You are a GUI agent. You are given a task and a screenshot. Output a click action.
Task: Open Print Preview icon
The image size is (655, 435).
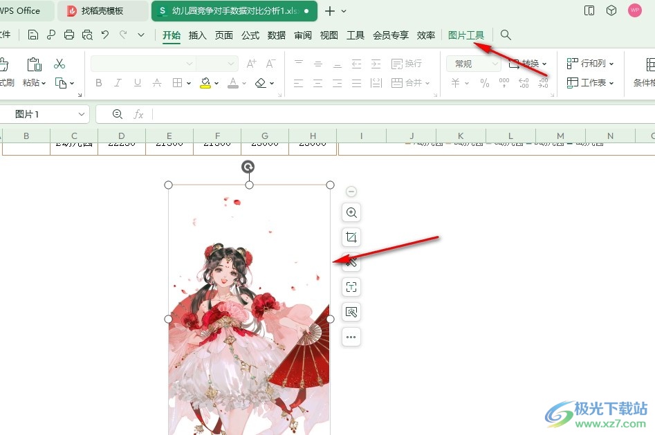tap(87, 35)
